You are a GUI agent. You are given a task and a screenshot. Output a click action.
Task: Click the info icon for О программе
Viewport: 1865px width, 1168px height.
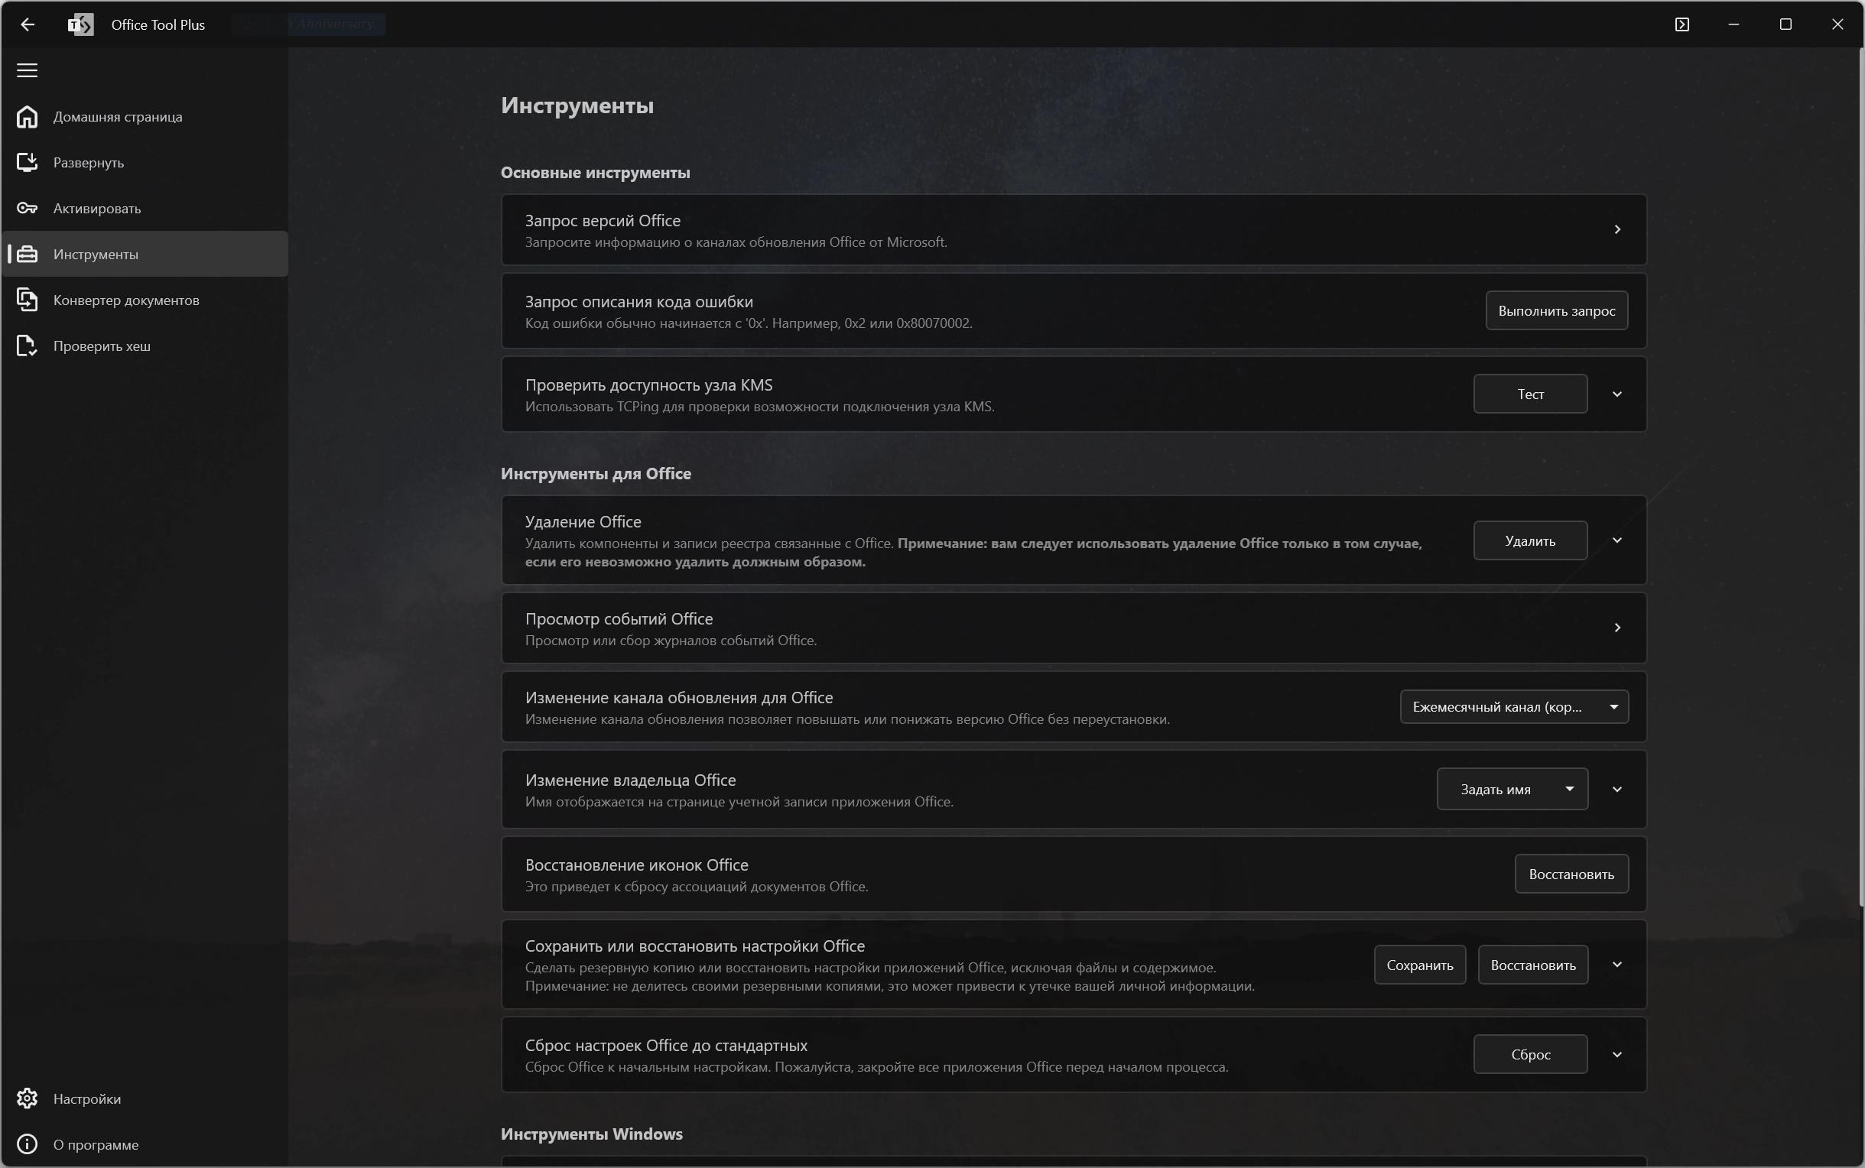[x=27, y=1144]
